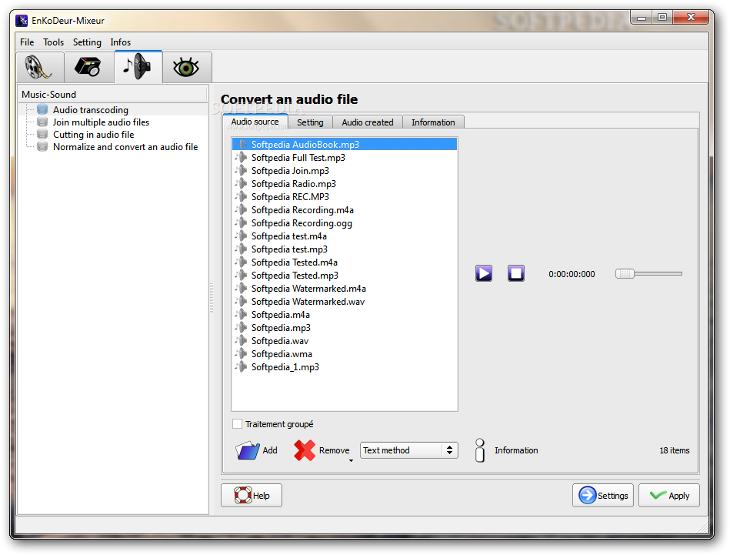Switch to the Information tab
Viewport: 730px width, 555px height.
tap(433, 122)
